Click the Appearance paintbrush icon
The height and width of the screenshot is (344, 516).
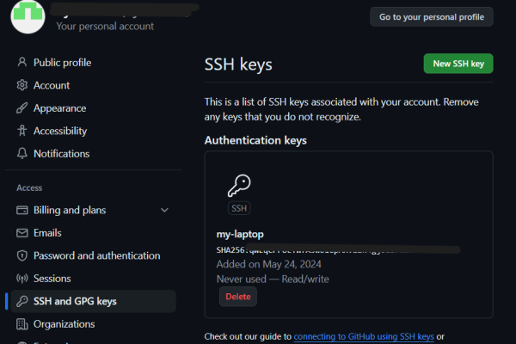point(22,108)
